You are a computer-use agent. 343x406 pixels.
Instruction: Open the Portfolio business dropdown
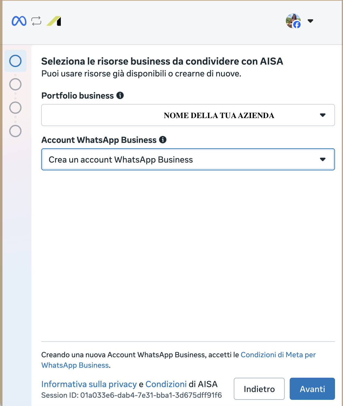point(188,115)
